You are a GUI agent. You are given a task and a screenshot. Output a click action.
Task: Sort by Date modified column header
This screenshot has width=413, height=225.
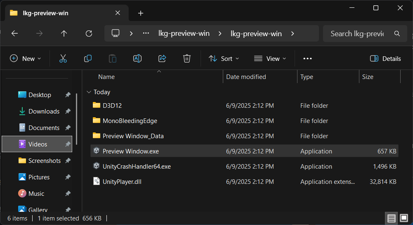coord(246,77)
